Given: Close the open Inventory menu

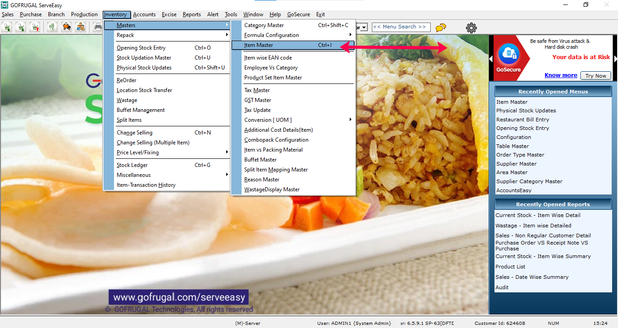Looking at the screenshot, I should [x=117, y=14].
